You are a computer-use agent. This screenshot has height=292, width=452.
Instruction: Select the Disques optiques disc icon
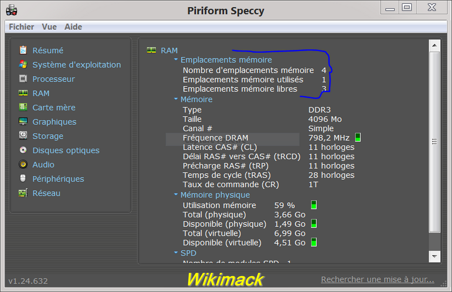[23, 150]
